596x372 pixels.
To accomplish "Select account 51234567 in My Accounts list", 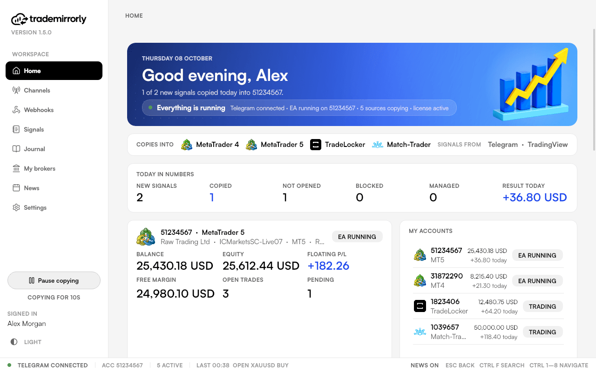I will tap(488, 255).
